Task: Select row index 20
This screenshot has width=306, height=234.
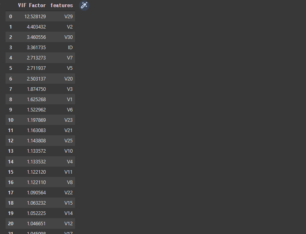Action: (11, 224)
